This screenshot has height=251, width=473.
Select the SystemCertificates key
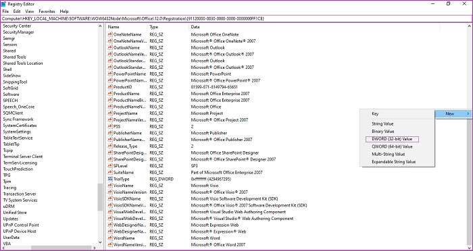(20, 125)
